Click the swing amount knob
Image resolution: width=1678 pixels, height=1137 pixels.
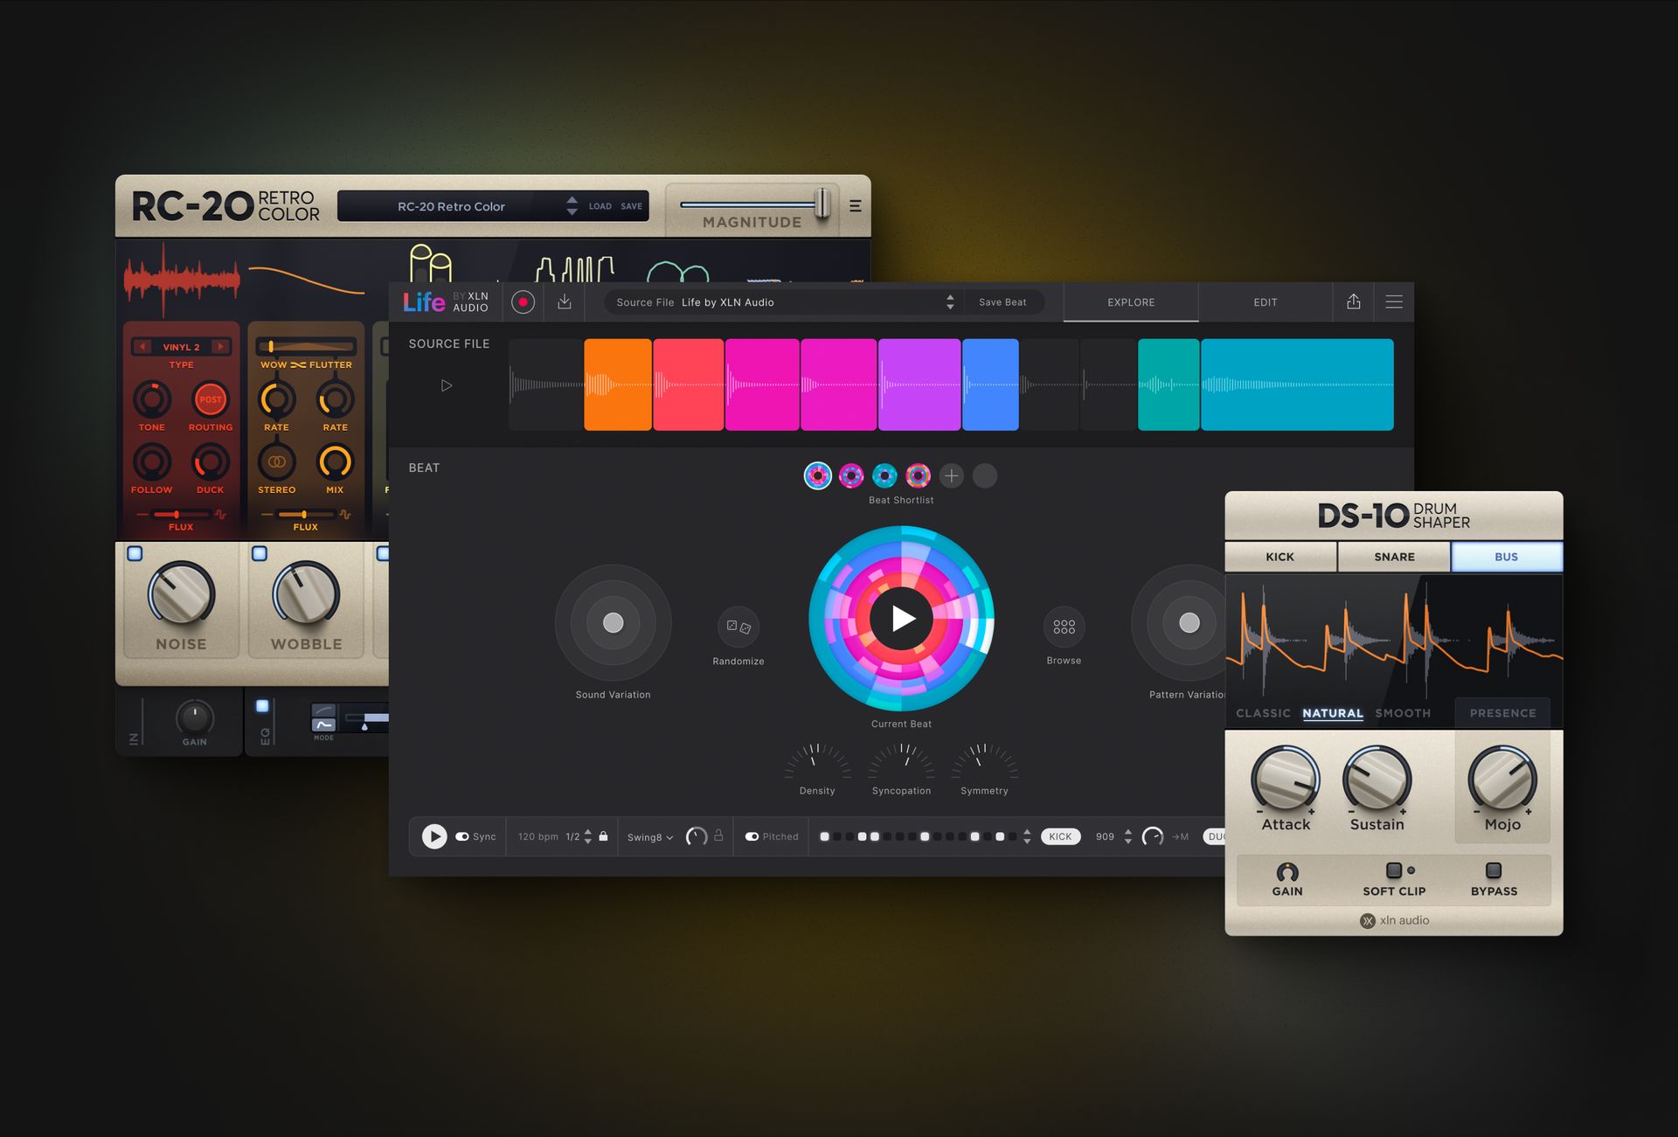pos(696,836)
